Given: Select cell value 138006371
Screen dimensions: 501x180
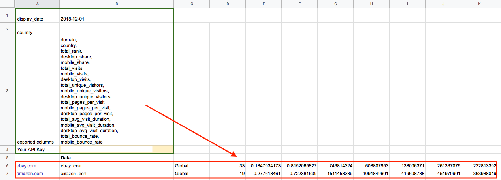Looking at the screenshot, I should 407,166.
